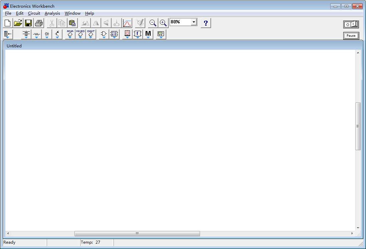Display analysis graphs icon
The height and width of the screenshot is (249, 366).
[x=127, y=23]
